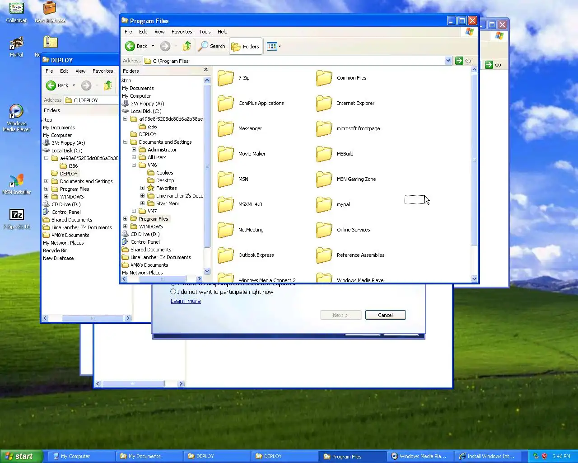578x463 pixels.
Task: Click the Windows Media Player desktop icon
Action: [16, 118]
